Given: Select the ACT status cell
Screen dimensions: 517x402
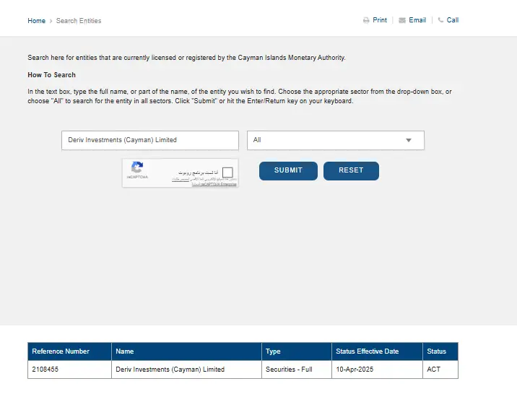Looking at the screenshot, I should (x=440, y=370).
